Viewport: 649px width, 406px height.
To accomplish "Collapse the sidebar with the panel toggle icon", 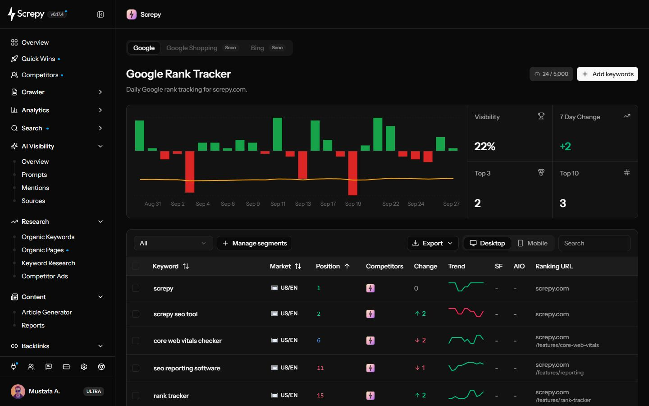I will click(101, 14).
